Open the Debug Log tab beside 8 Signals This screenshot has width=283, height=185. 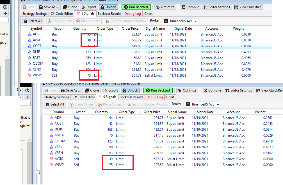tap(133, 13)
